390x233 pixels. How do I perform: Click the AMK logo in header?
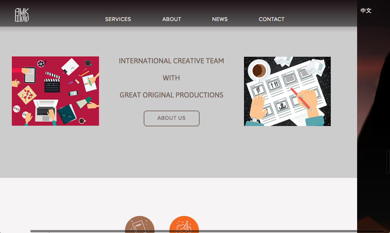[x=22, y=15]
